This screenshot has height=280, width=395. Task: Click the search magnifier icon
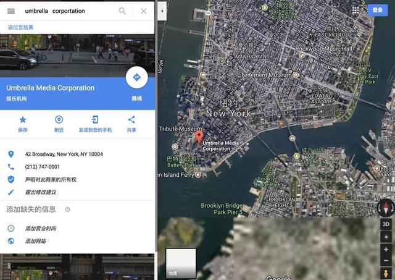tap(122, 11)
